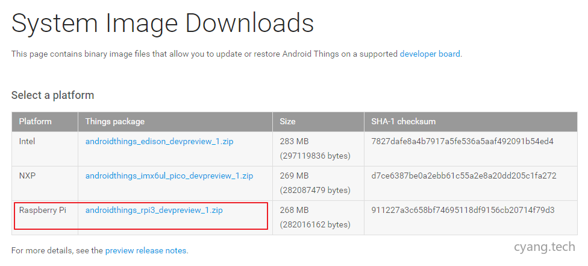
Task: Click the Things package column header
Action: click(x=115, y=121)
